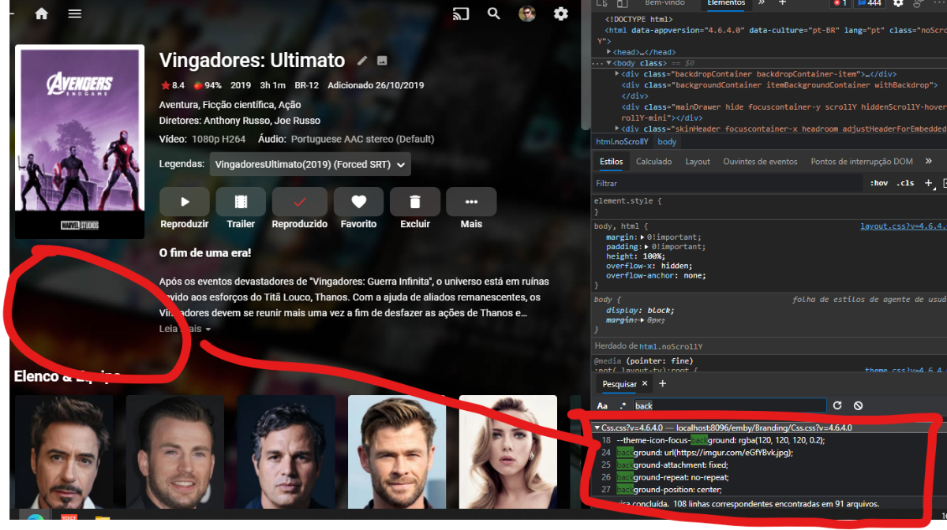Toggle Favorito heart button

coord(359,202)
